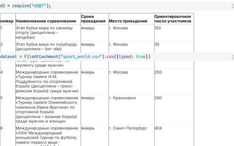
Task: Click participant count 100 in row 1
Action: click(x=158, y=28)
